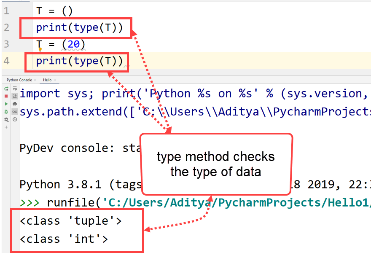Browse console history clock icon
This screenshot has height=266, width=371.
15,120
